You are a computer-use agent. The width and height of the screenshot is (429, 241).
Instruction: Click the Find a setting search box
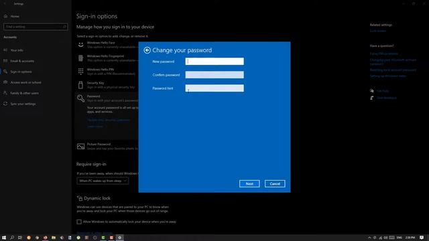[x=36, y=27]
